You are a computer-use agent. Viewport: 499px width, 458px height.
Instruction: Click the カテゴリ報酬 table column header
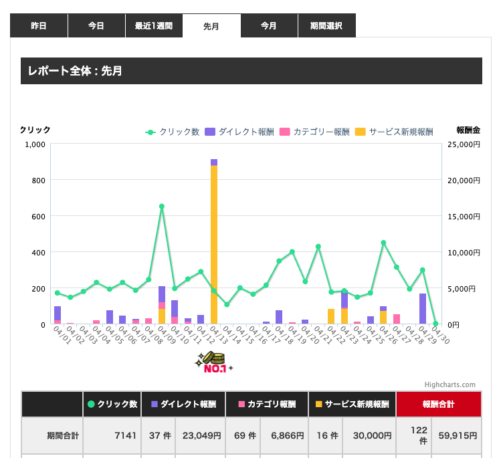click(x=267, y=404)
